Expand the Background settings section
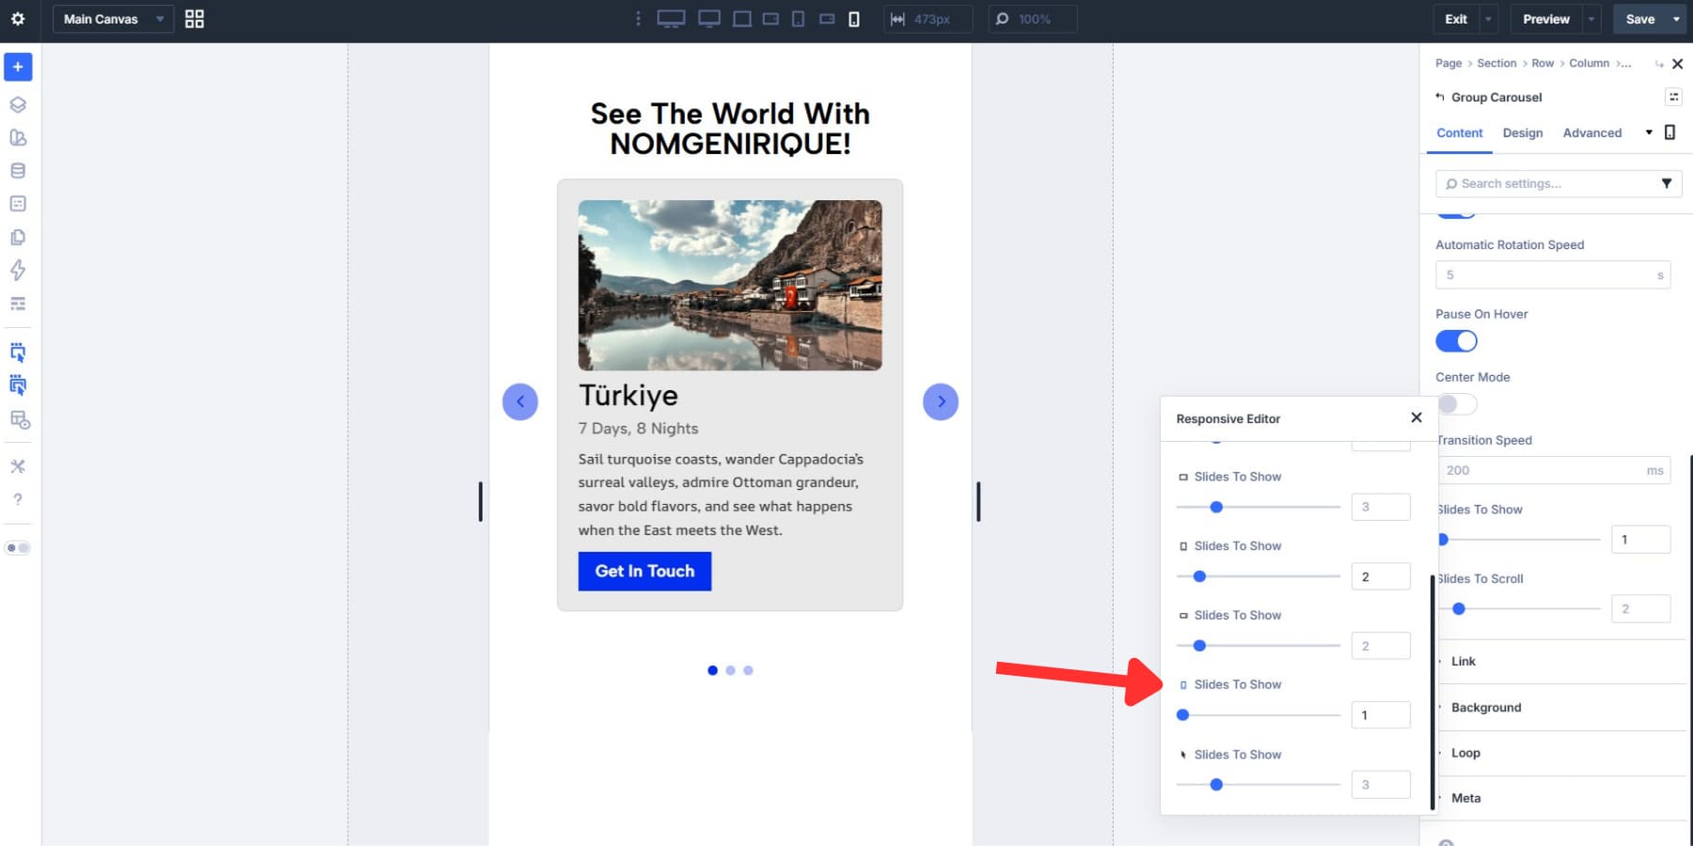 tap(1486, 707)
